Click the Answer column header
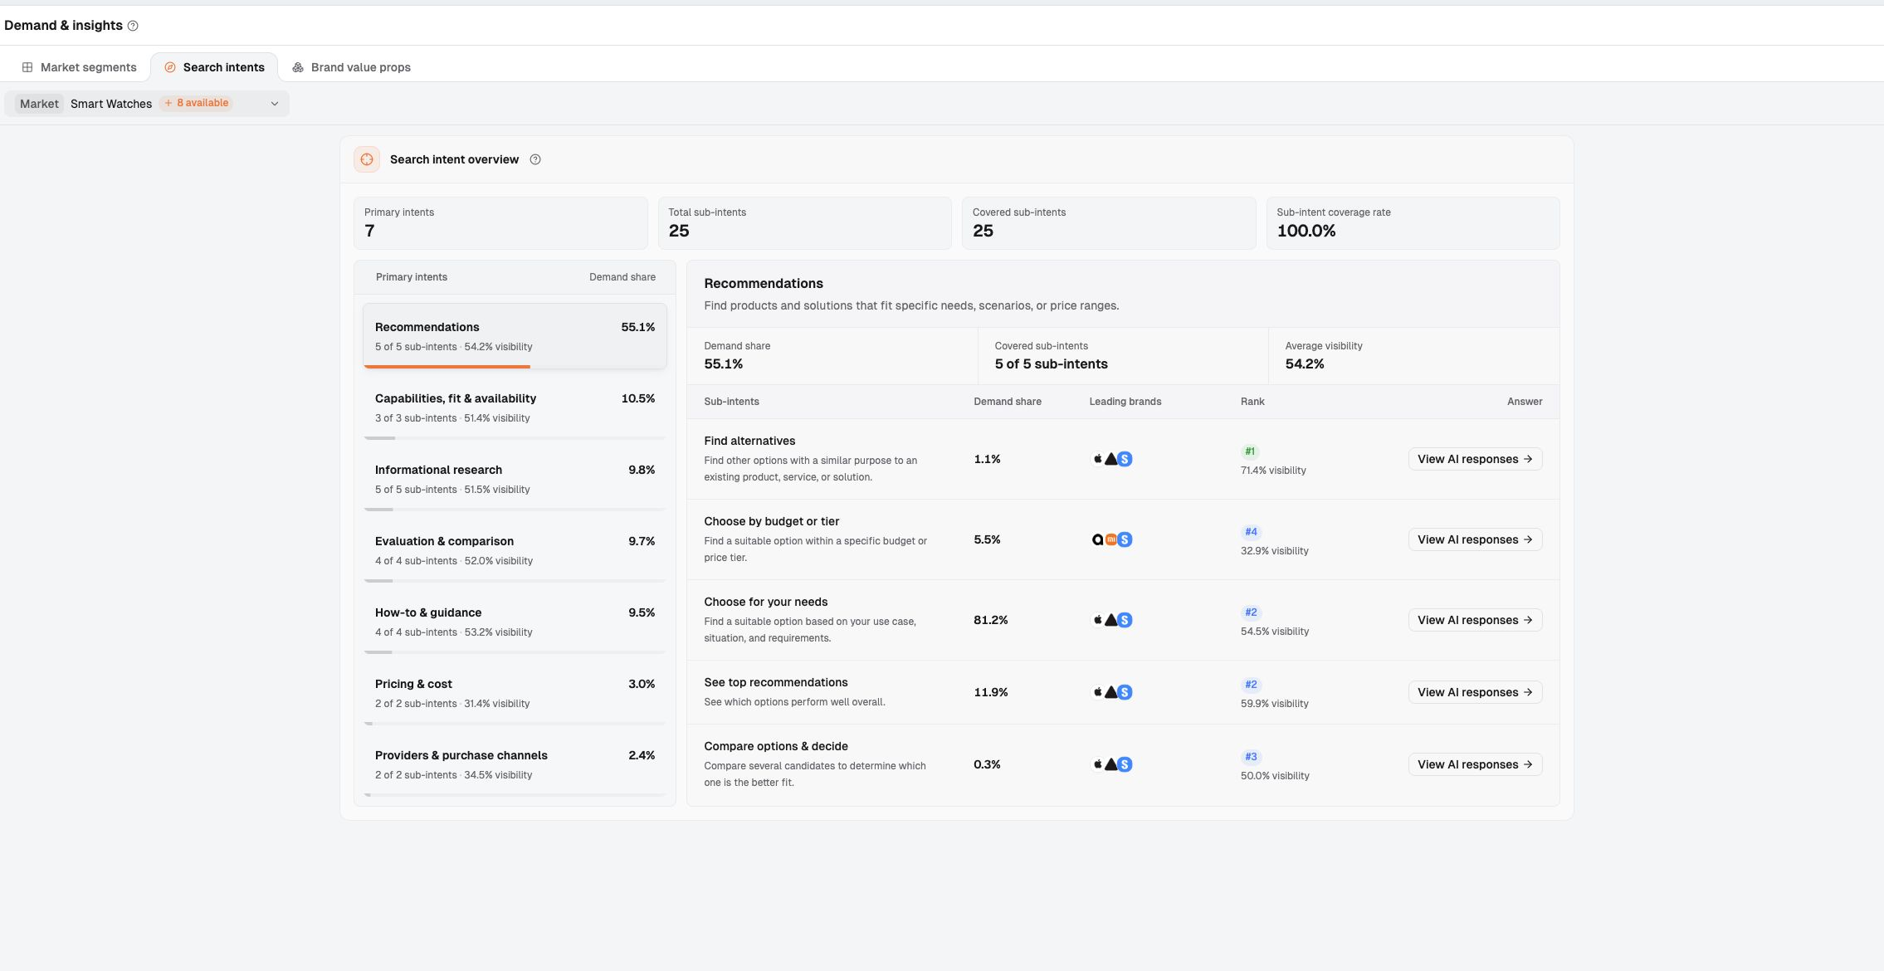 pos(1525,402)
